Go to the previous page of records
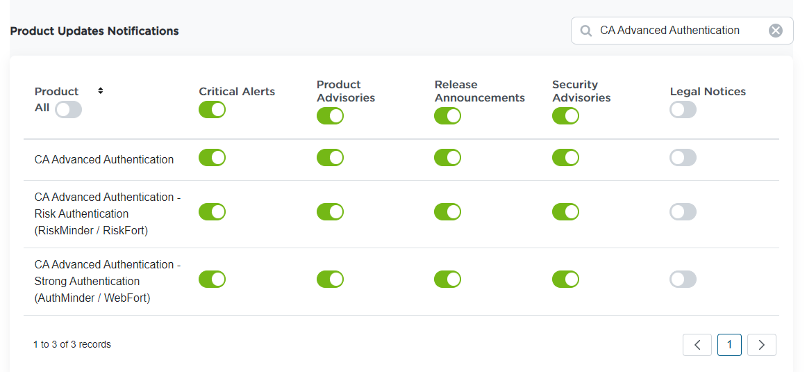 point(697,345)
